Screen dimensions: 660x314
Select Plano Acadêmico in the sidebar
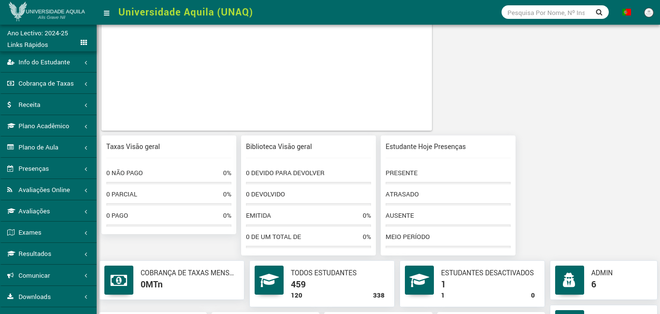pyautogui.click(x=43, y=126)
